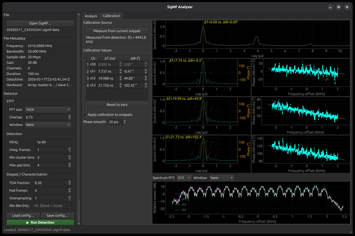Increase Phase smooth points with up arrow

pos(125,120)
